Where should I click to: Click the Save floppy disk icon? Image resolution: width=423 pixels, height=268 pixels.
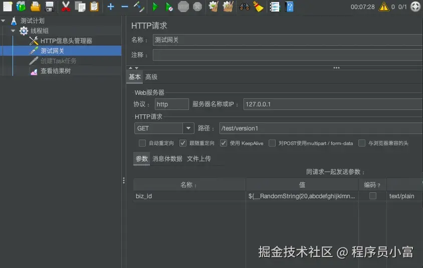pos(50,7)
